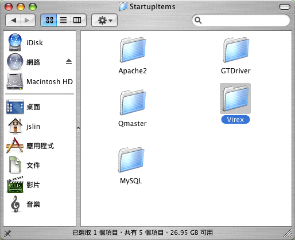Eject the 網路 network item
Screen dimensions: 295x240
69,62
